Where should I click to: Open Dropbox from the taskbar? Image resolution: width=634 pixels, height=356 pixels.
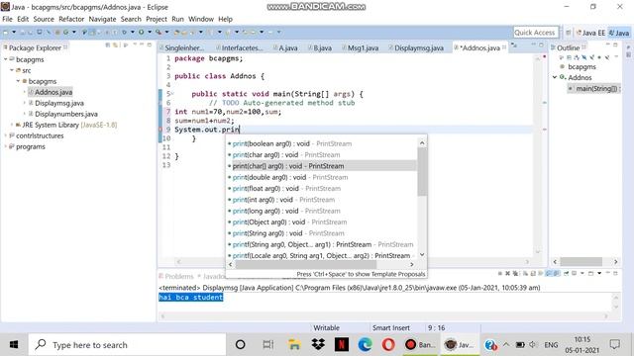pyautogui.click(x=318, y=345)
